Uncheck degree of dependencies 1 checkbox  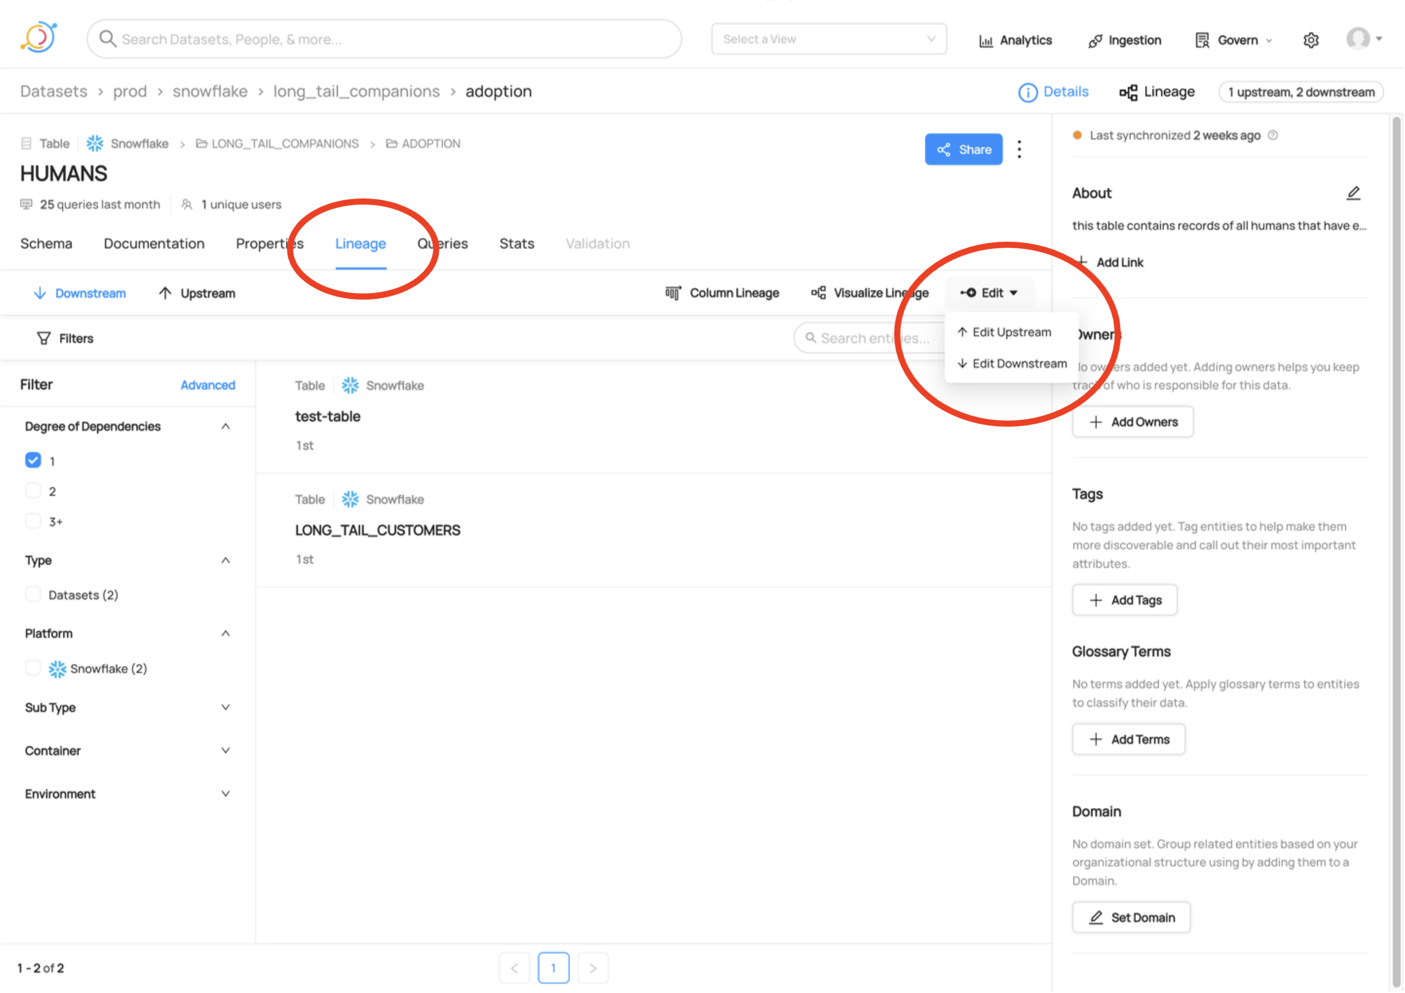pyautogui.click(x=33, y=461)
